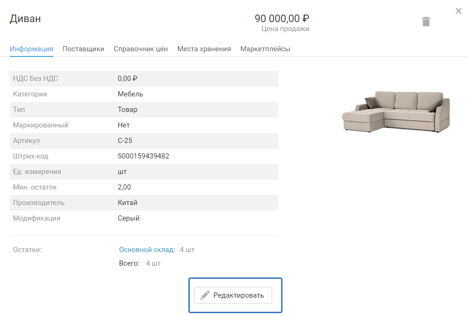Click the Маркированный value Нет
The height and width of the screenshot is (316, 468).
(x=123, y=125)
